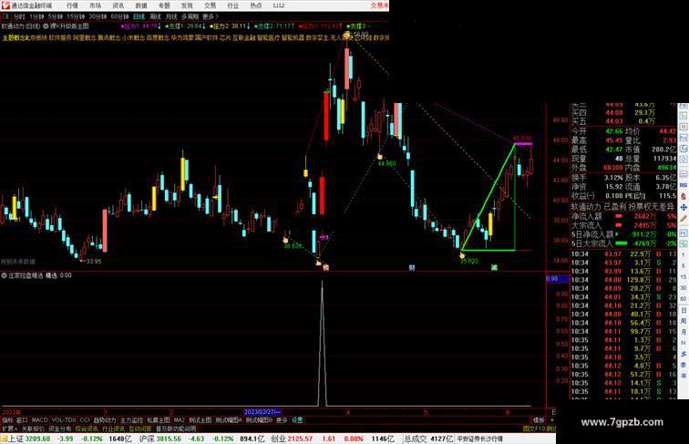Switch to the 1分钟 period tab
689x444 pixels.
pos(36,16)
